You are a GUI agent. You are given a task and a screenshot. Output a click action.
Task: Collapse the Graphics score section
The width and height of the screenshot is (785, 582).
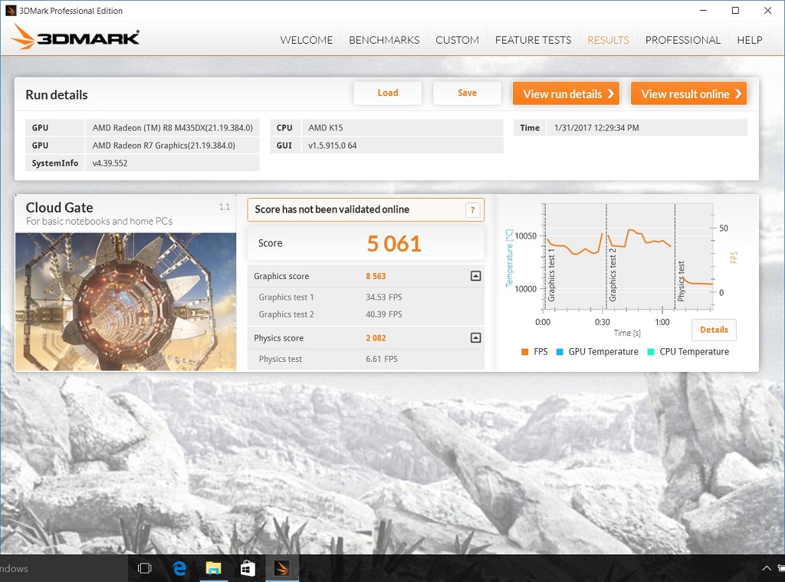click(x=475, y=276)
